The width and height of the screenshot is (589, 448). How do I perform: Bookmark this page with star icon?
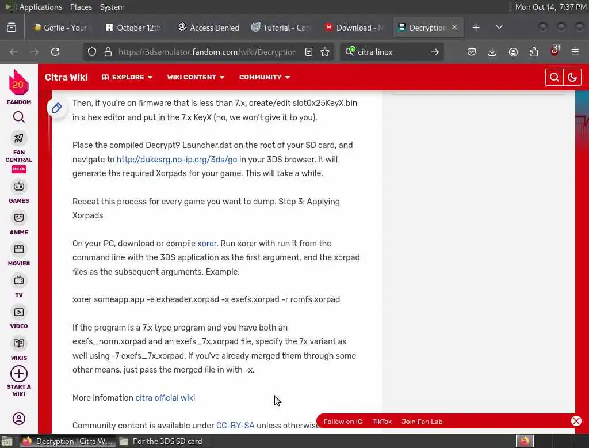point(325,52)
